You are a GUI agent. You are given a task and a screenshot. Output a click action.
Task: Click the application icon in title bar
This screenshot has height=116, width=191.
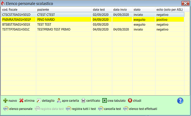[3, 3]
